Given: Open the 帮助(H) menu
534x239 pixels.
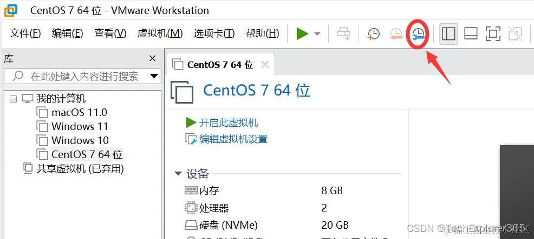Looking at the screenshot, I should tap(263, 33).
